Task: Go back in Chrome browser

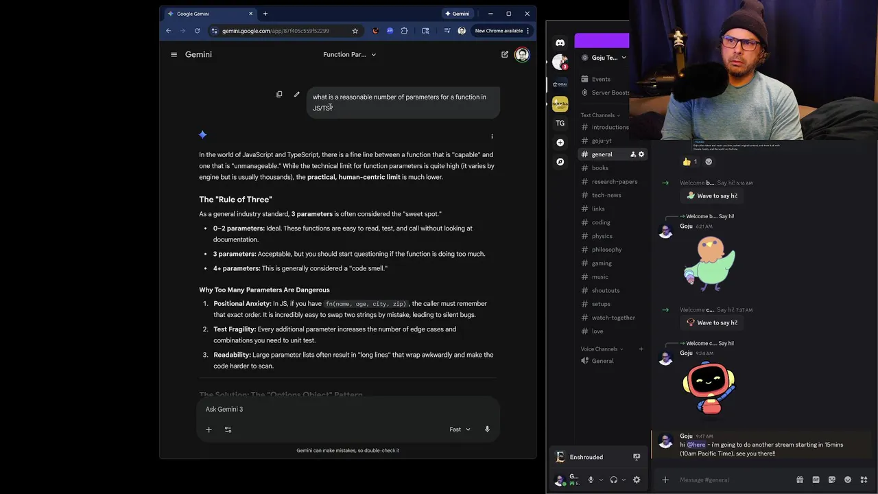Action: click(x=168, y=31)
